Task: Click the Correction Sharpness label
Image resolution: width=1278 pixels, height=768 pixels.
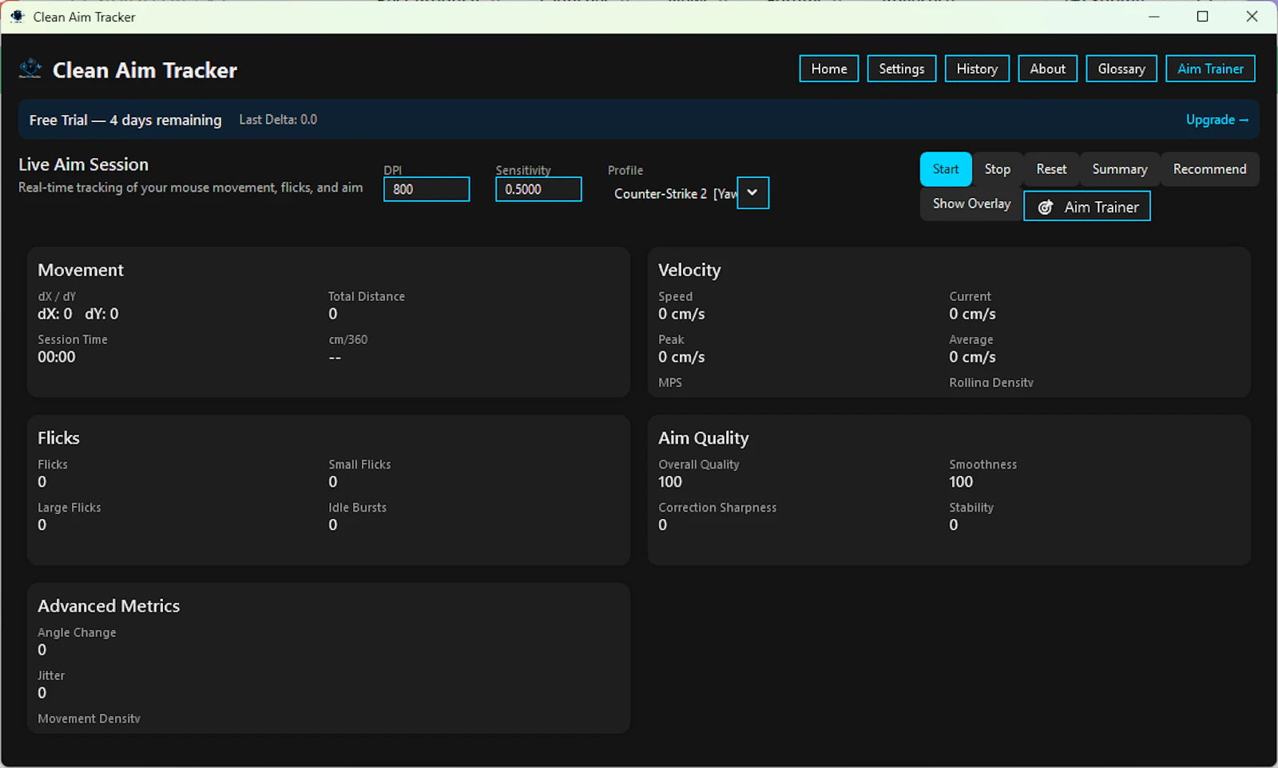Action: [x=717, y=507]
